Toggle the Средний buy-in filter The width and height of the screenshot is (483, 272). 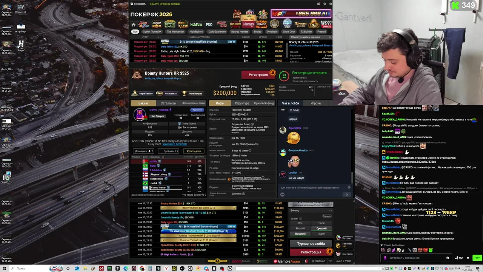coord(321,228)
